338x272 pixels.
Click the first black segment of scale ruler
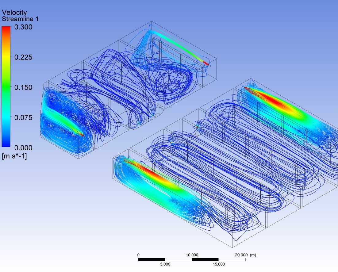pyautogui.click(x=152, y=259)
